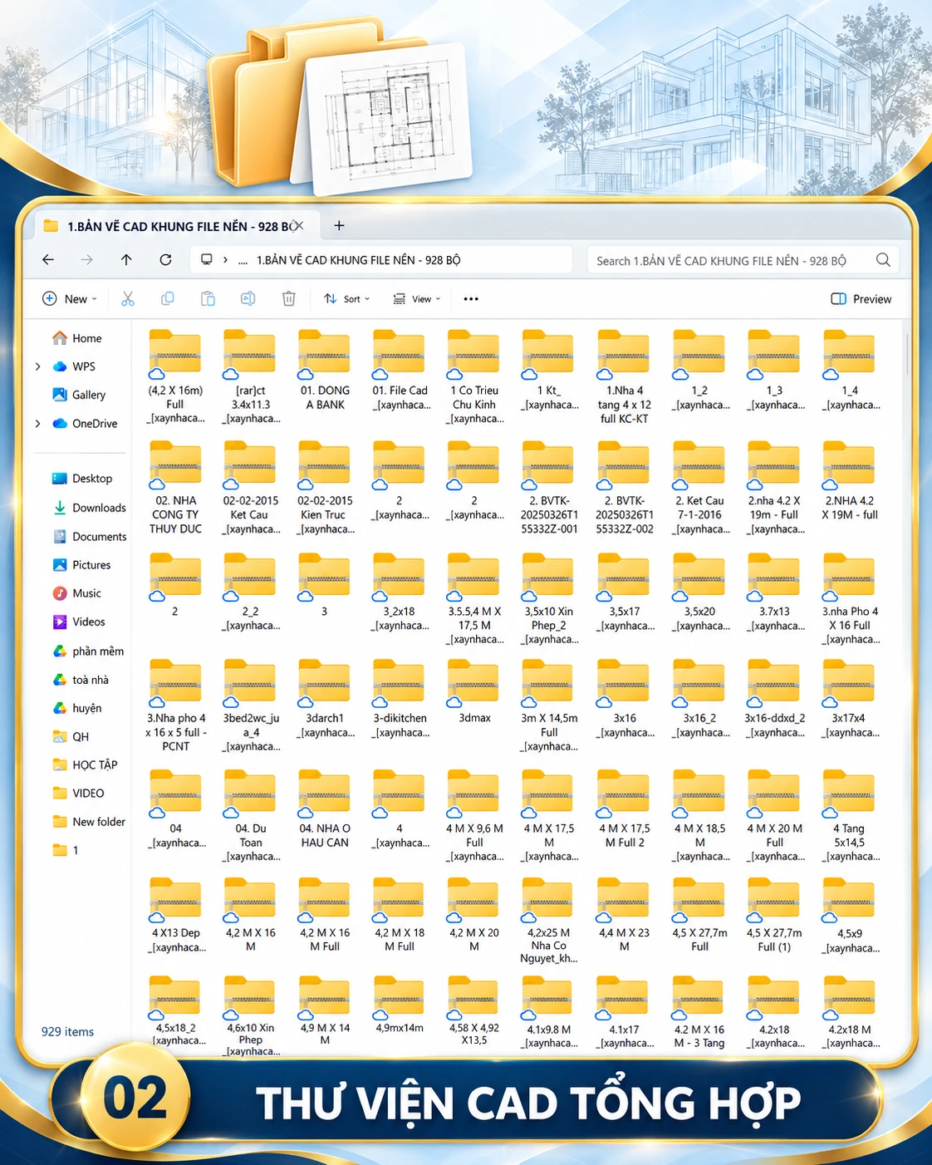Image resolution: width=932 pixels, height=1165 pixels.
Task: Select the 4,2x25 M Nha Co Nguyet archive
Action: click(549, 920)
